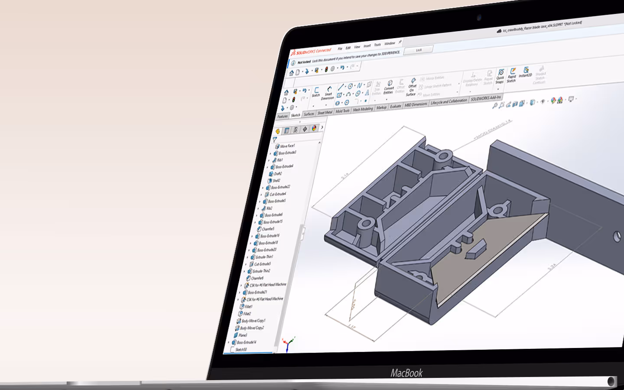
Task: Click the Zoom to Fit magnifier icon
Action: point(495,105)
